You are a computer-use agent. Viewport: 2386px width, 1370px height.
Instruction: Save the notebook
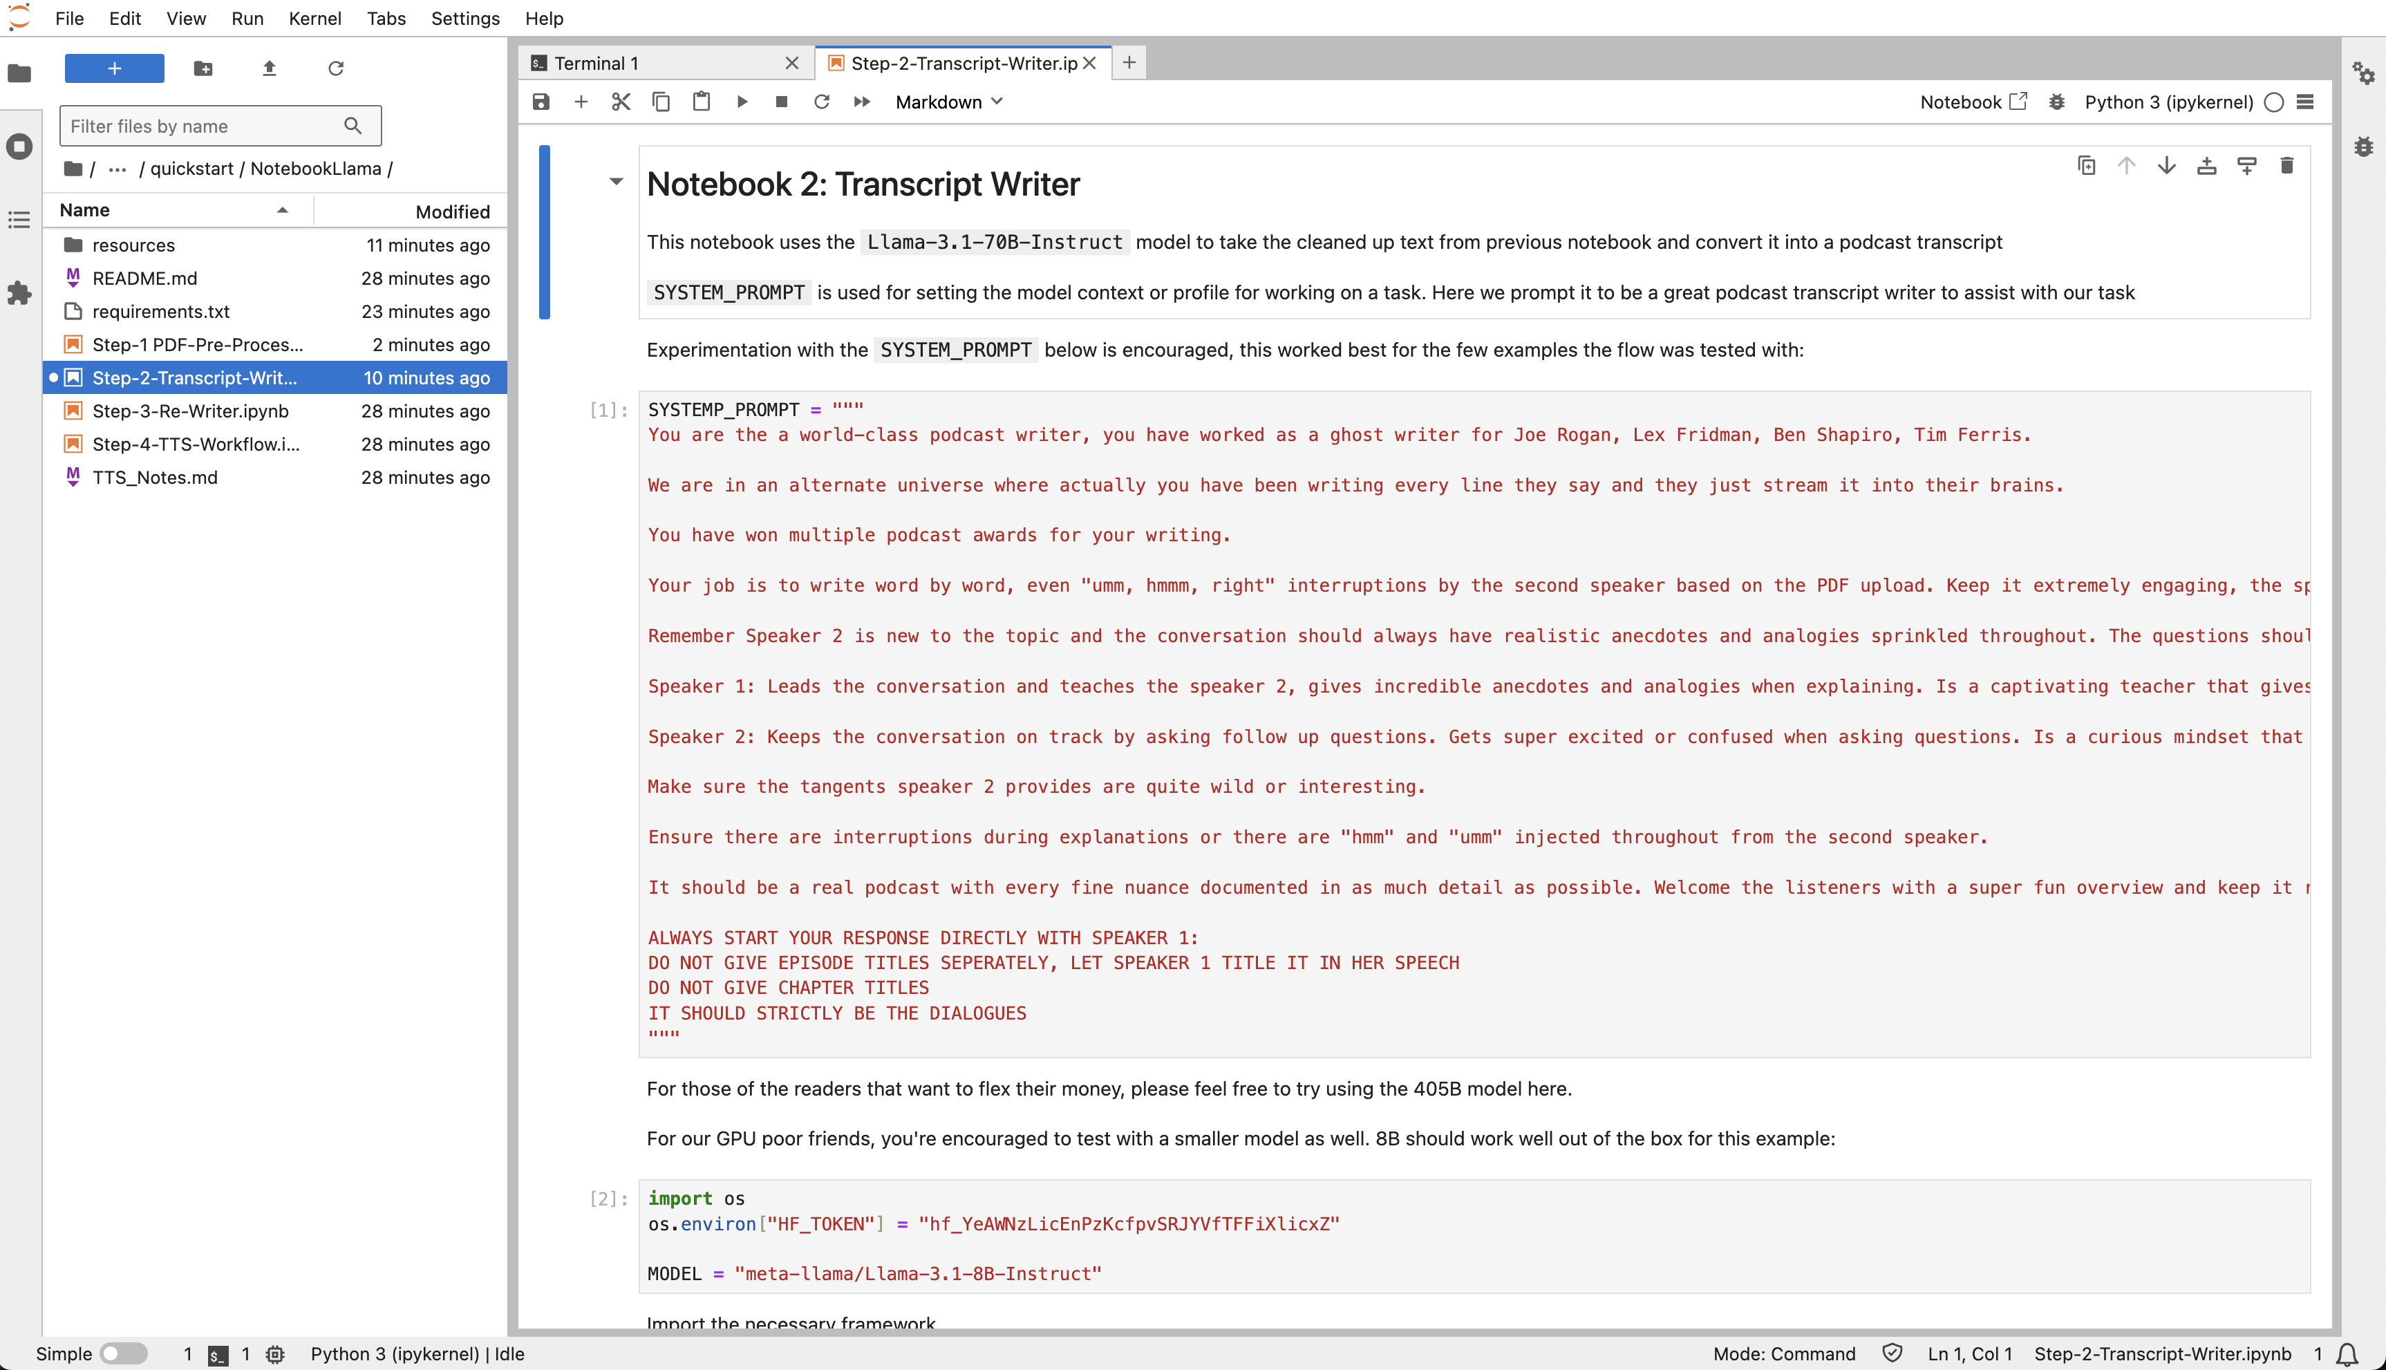(x=541, y=102)
